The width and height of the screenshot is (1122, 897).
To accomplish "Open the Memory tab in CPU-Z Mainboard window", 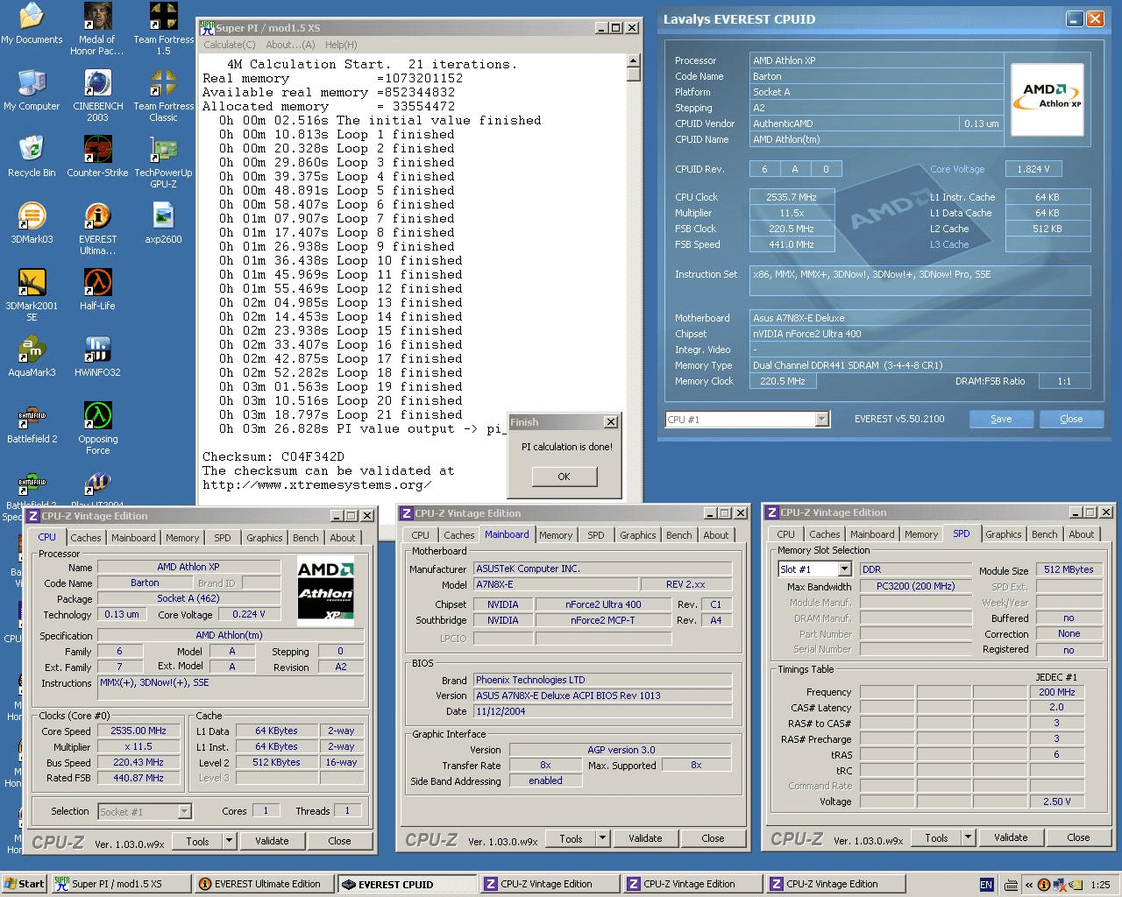I will [556, 535].
